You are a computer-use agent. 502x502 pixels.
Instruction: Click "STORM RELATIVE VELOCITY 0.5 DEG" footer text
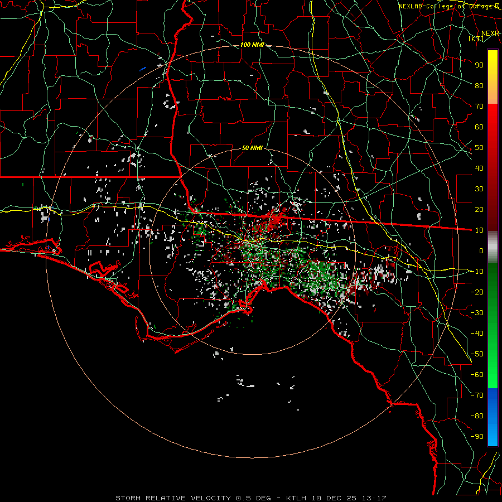193,498
